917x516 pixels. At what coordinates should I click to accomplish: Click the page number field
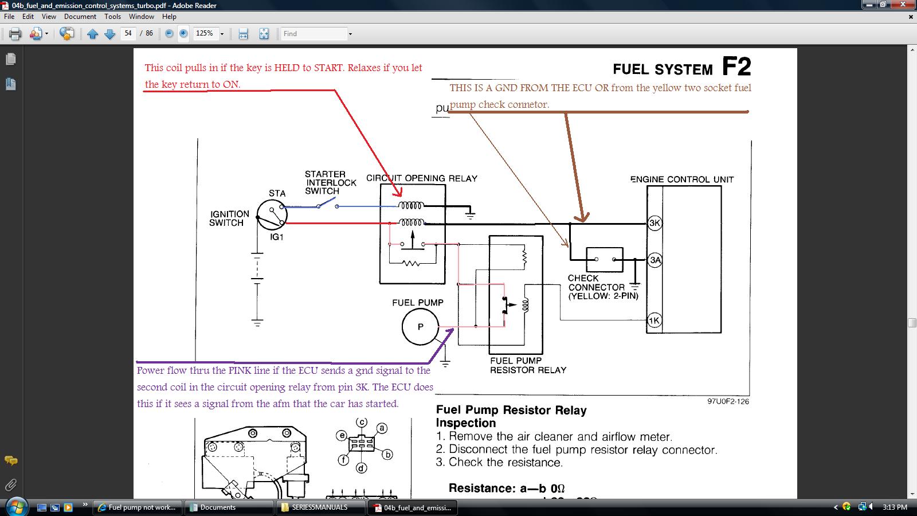click(128, 34)
